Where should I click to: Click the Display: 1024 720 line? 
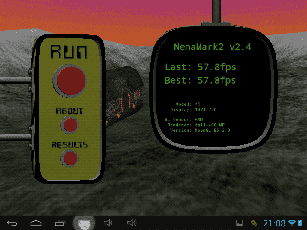(193, 110)
